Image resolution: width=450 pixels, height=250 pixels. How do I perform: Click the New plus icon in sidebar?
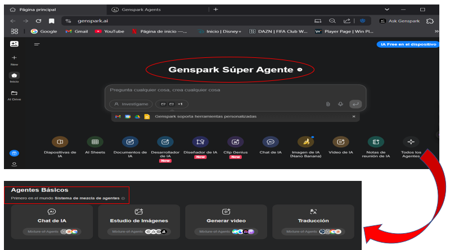click(x=14, y=58)
